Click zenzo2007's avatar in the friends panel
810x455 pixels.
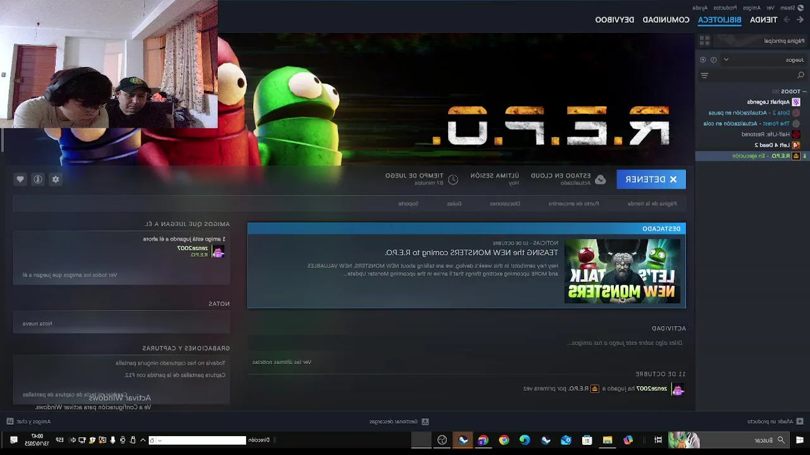[218, 252]
